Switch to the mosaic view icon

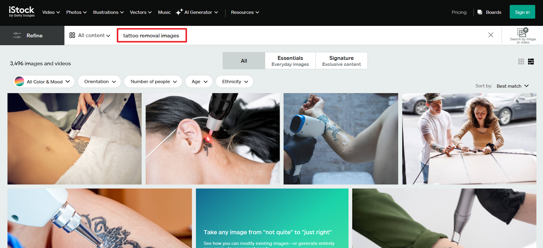click(x=531, y=62)
